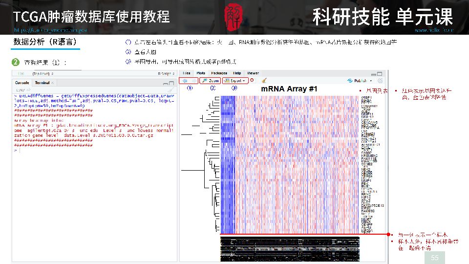
Task: Refresh the current plot
Action: [x=380, y=81]
